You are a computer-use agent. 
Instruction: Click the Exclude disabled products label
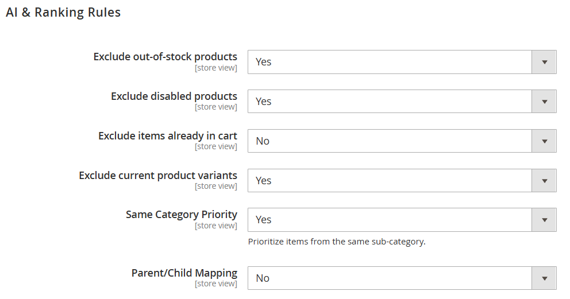pyautogui.click(x=174, y=96)
